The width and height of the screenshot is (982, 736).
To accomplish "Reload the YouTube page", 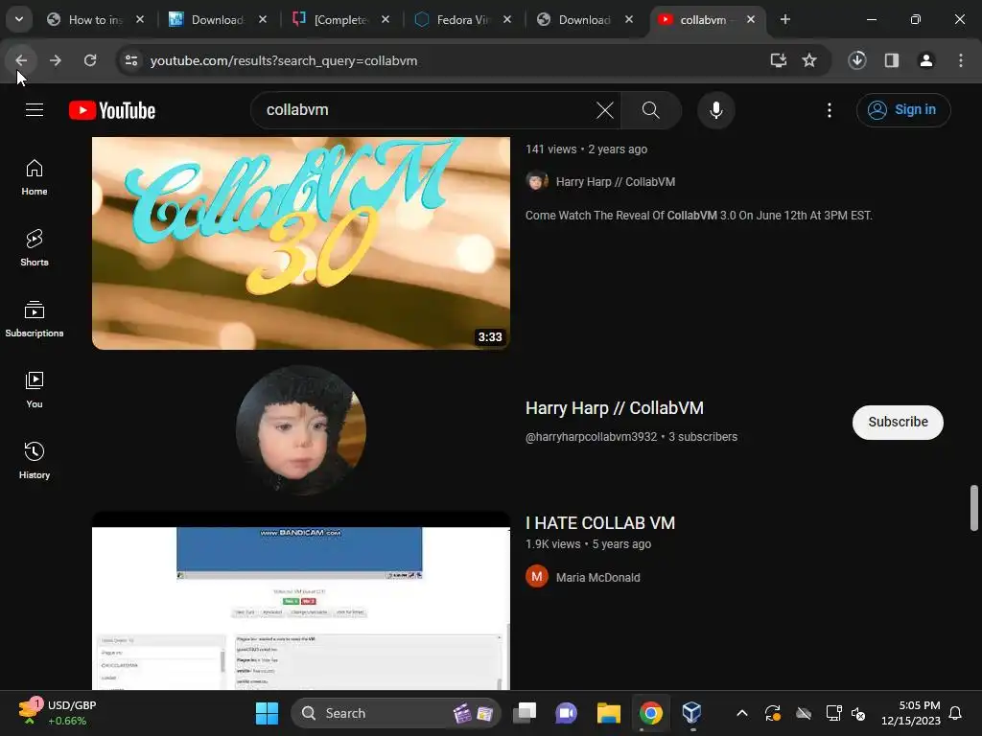I will (x=90, y=60).
